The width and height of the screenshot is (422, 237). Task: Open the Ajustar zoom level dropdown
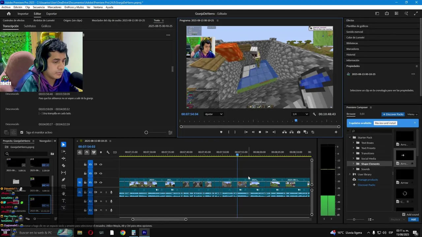(214, 114)
